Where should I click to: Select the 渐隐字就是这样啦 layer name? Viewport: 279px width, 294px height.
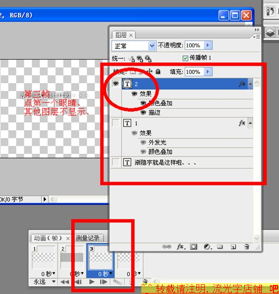[x=165, y=162]
